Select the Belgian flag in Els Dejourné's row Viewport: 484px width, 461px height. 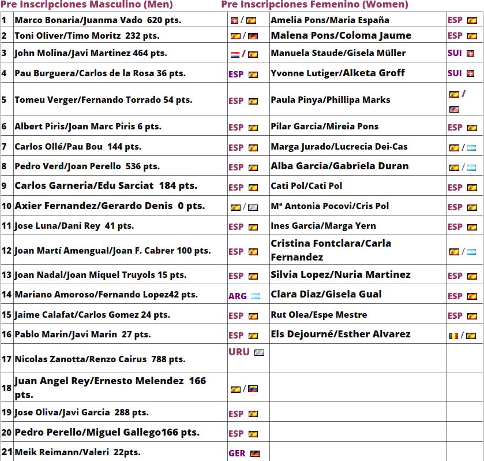pos(453,336)
